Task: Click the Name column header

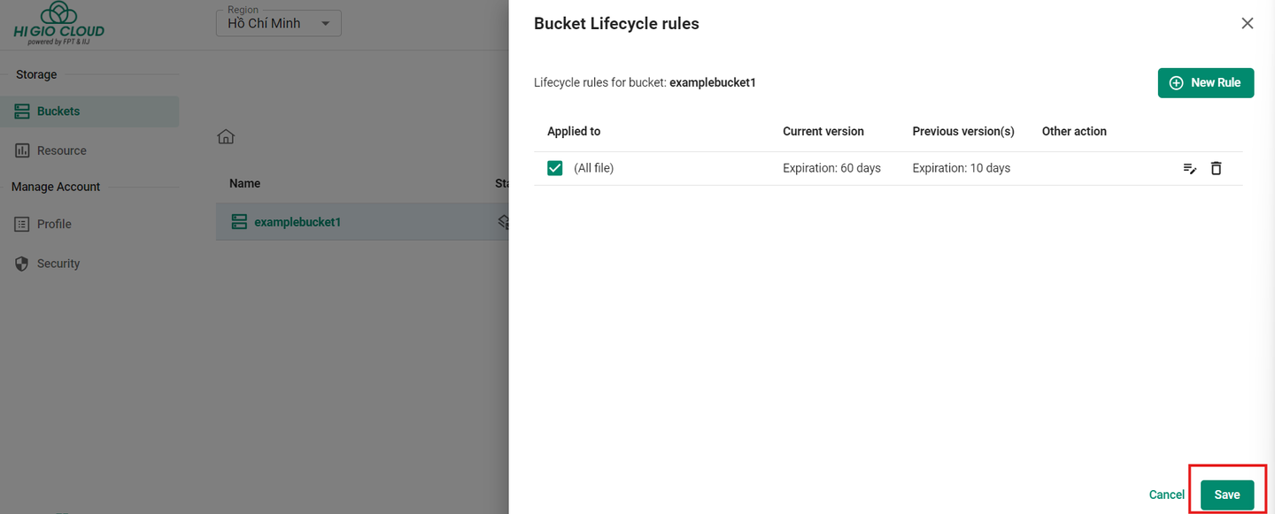Action: tap(244, 183)
